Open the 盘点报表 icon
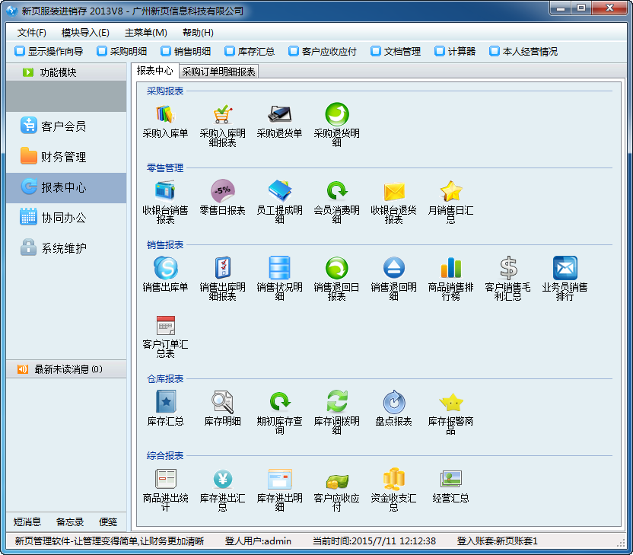The width and height of the screenshot is (633, 555). coord(393,402)
